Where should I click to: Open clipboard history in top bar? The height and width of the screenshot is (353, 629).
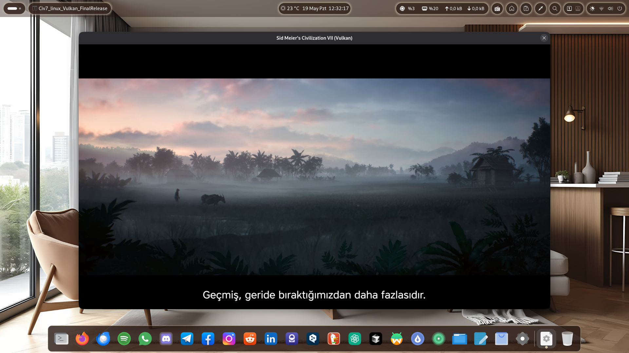tap(526, 8)
